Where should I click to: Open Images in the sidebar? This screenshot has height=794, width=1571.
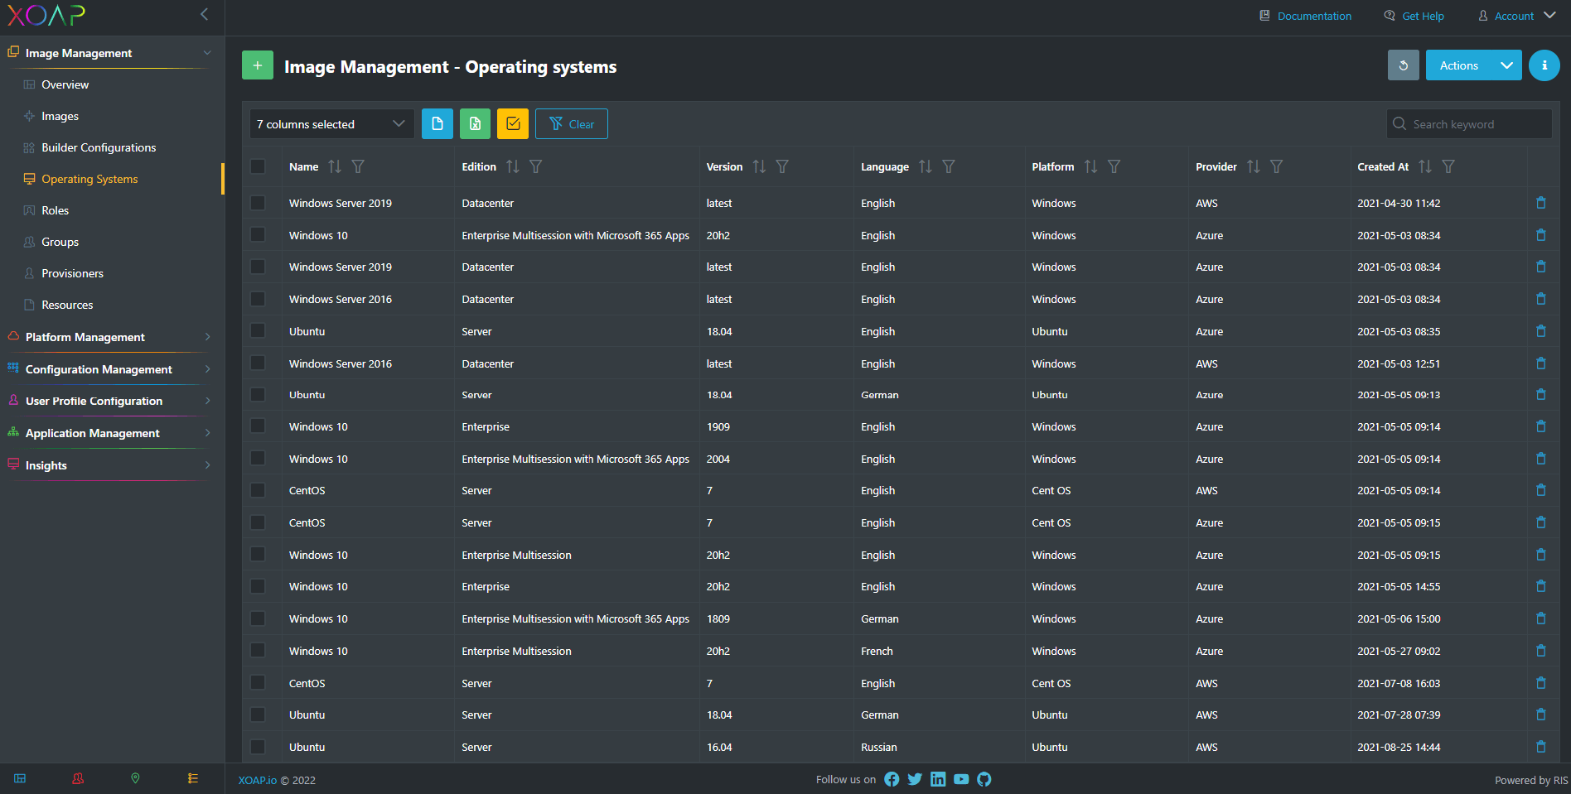pos(60,116)
